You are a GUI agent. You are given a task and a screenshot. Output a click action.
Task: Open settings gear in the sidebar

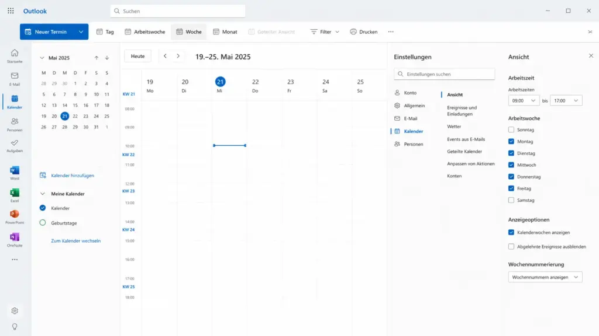(15, 311)
